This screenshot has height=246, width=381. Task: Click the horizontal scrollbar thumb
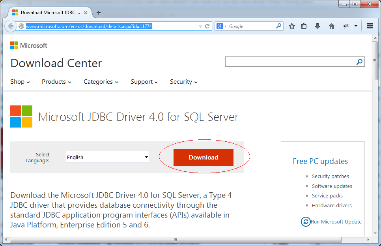point(176,240)
